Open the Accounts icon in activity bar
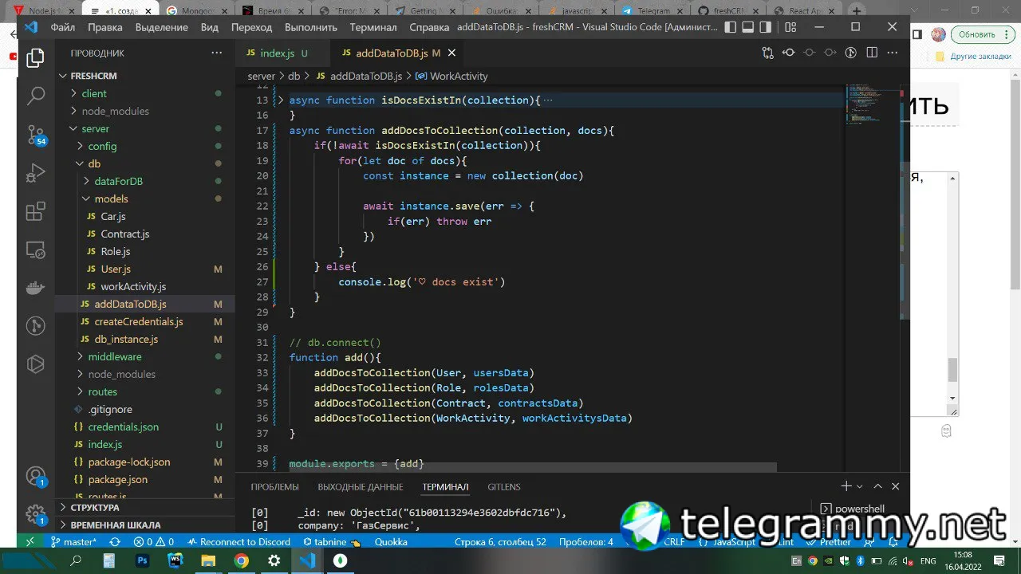Image resolution: width=1021 pixels, height=574 pixels. click(x=35, y=476)
